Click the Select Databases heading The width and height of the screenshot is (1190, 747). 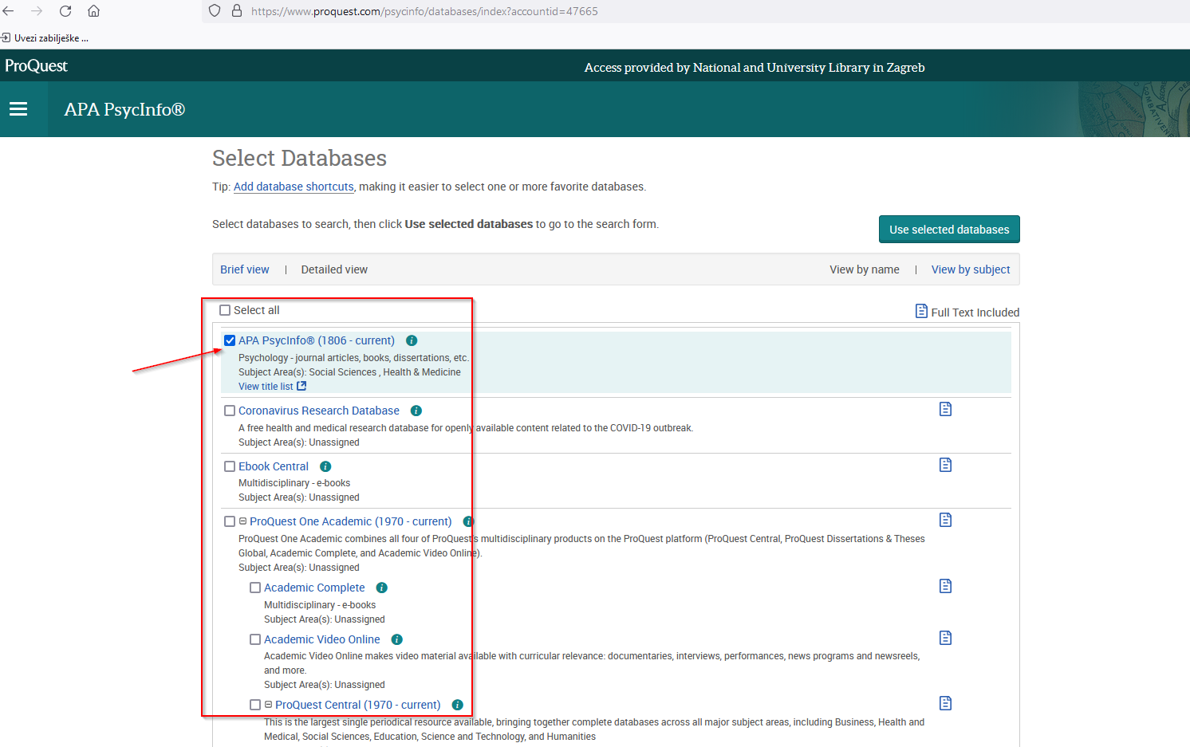click(299, 158)
